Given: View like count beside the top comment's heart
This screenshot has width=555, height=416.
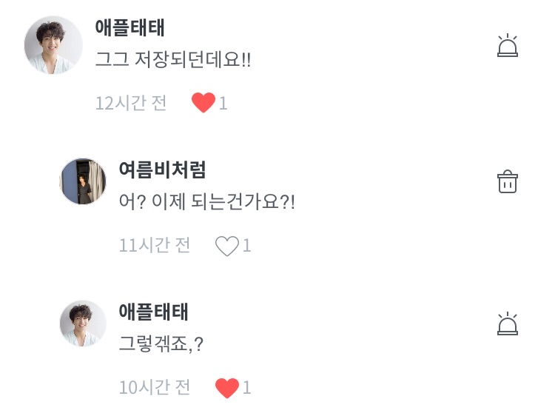Looking at the screenshot, I should click(223, 104).
